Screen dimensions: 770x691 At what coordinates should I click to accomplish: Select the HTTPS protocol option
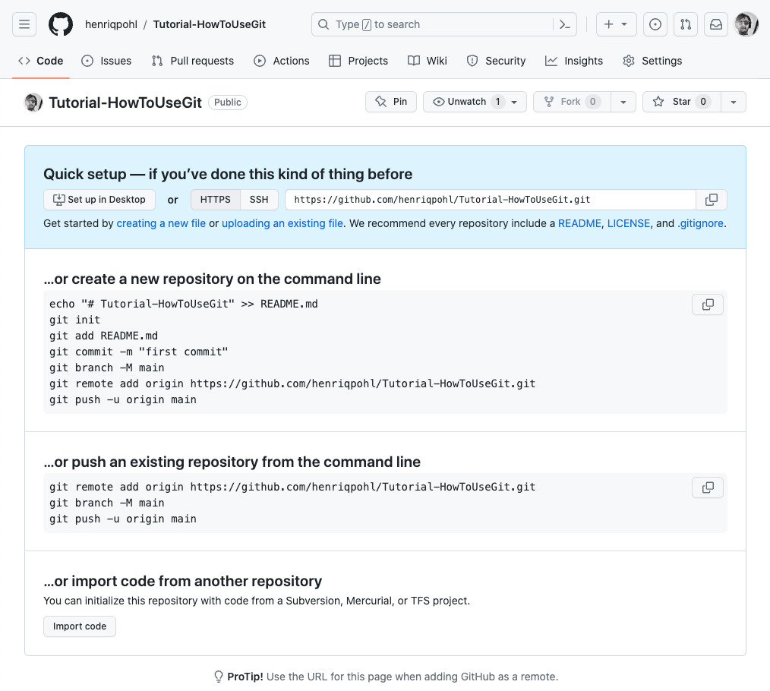(x=216, y=200)
